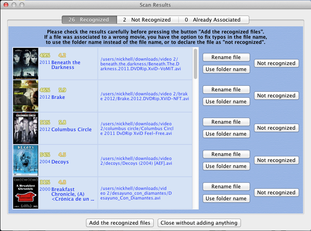Select the Breakfast Chronicle poster thumbnail
This screenshot has width=311, height=231.
click(x=25, y=193)
